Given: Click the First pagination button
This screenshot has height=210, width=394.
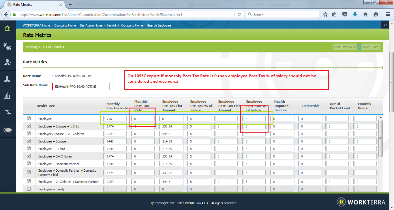Looking at the screenshot, I should (337, 47).
